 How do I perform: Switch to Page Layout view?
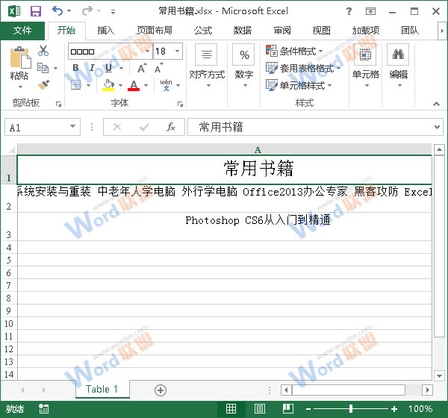(259, 409)
